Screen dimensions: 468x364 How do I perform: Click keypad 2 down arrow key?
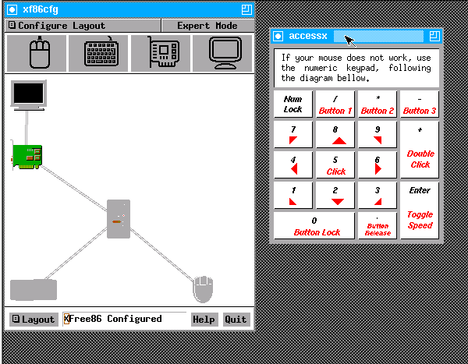pos(335,196)
